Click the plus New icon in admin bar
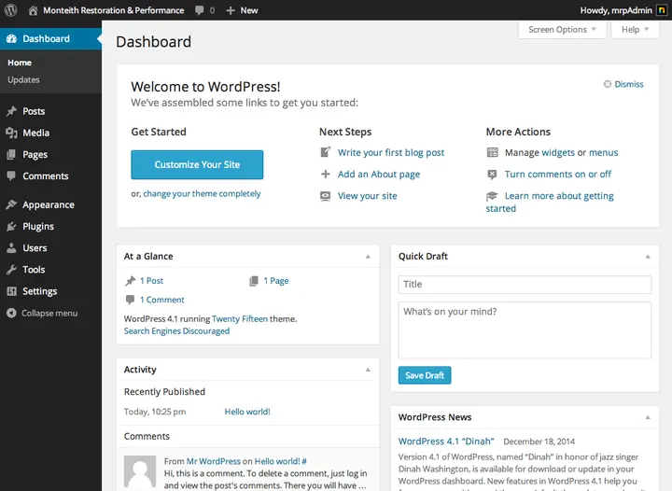The image size is (672, 491). tap(231, 10)
